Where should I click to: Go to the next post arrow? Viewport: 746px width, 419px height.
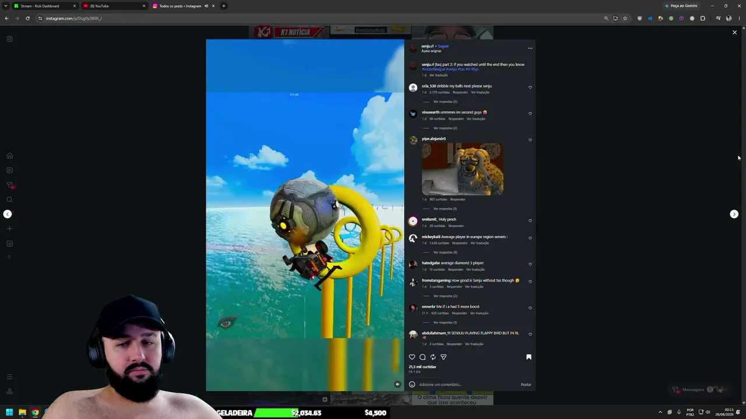pos(734,214)
